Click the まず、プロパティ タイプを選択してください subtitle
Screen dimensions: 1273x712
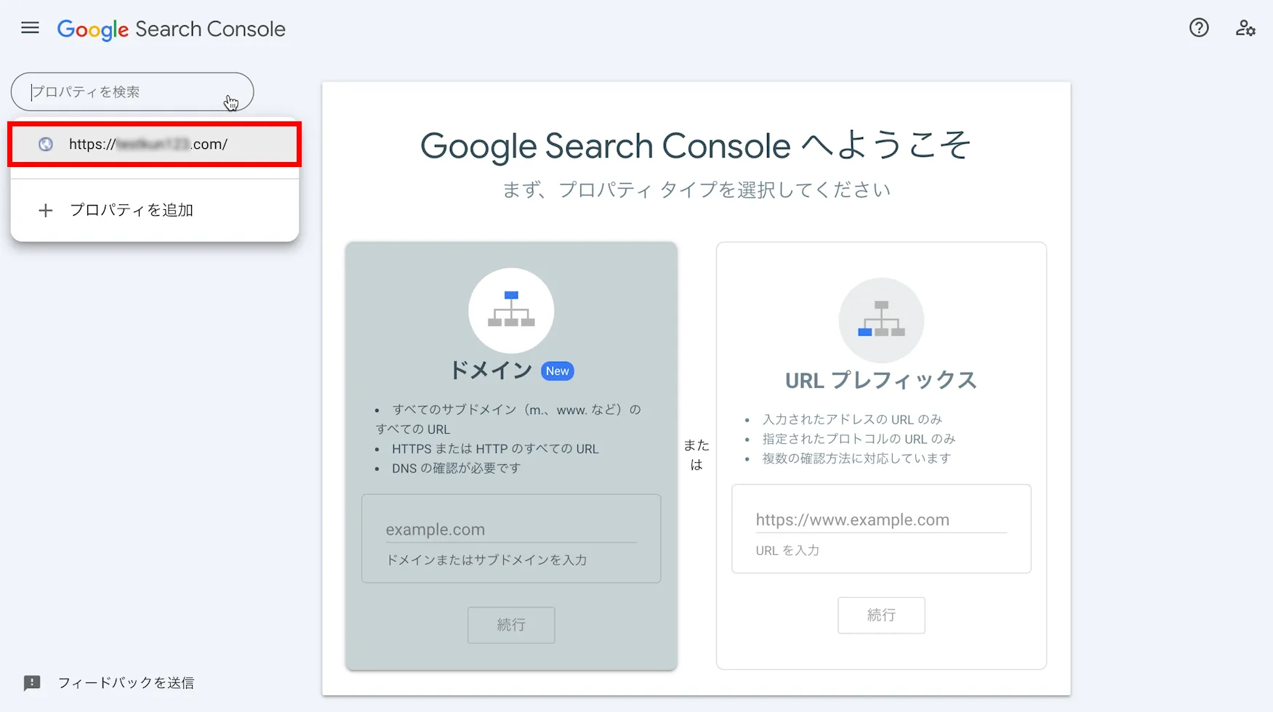tap(696, 190)
